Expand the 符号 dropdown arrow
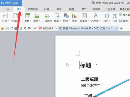Screen dimensions: 130x97 (x=110, y=21)
